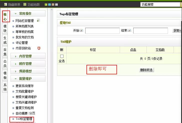Click the 开始id input field
The width and height of the screenshot is (182, 123).
tap(102, 31)
